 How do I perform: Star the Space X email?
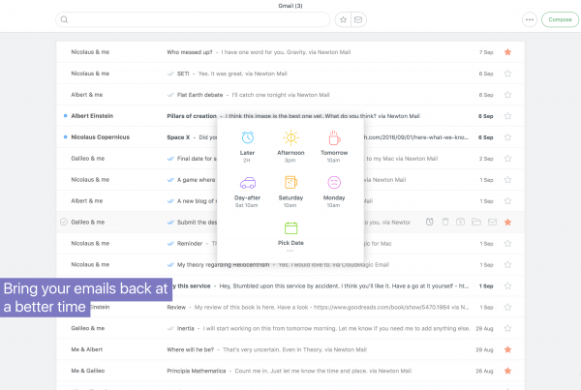[x=507, y=137]
